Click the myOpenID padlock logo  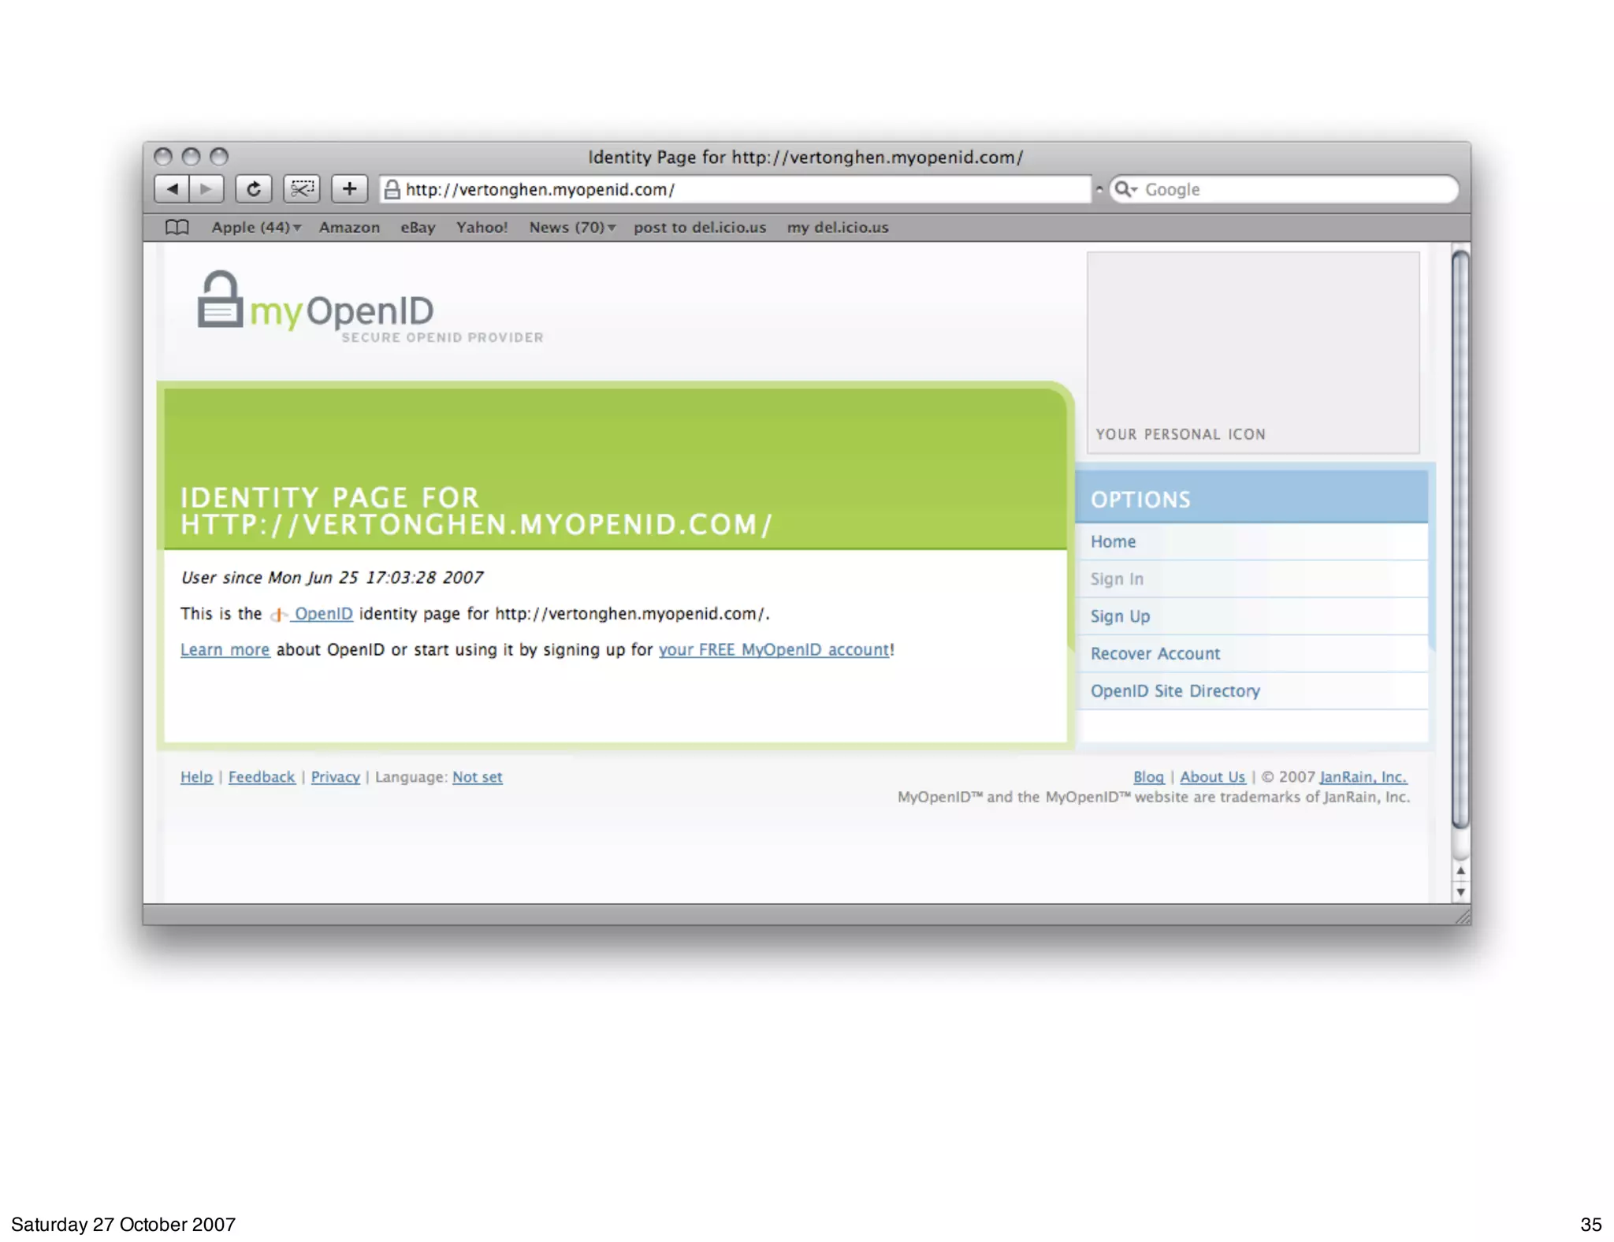(220, 299)
